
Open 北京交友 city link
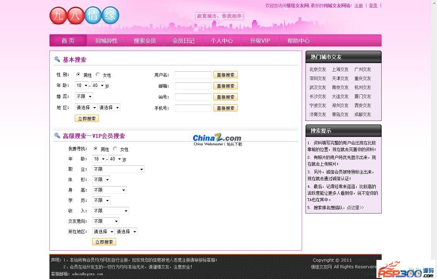coord(318,69)
